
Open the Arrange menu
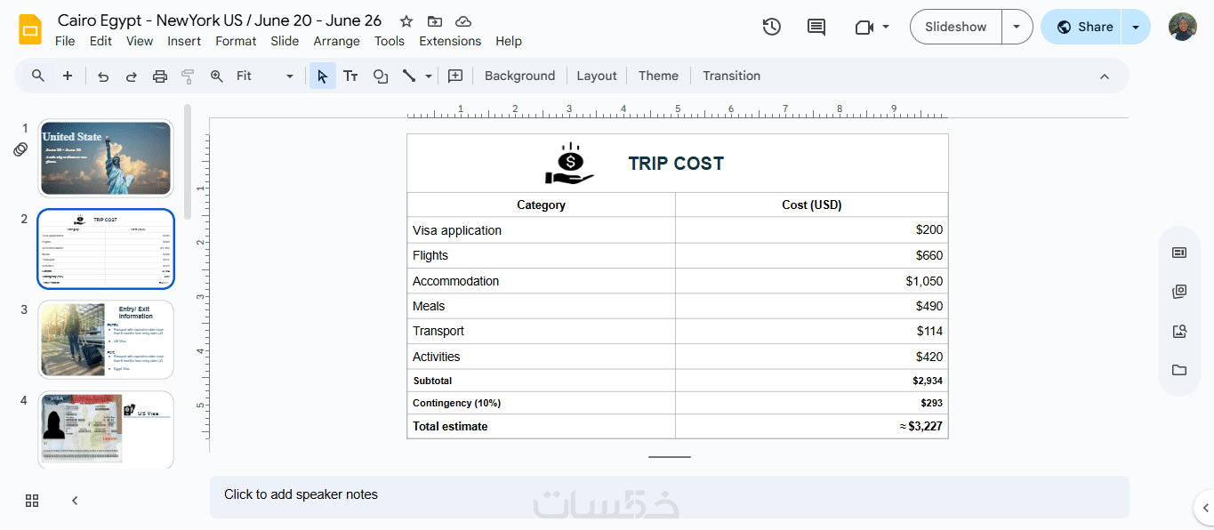[x=337, y=41]
